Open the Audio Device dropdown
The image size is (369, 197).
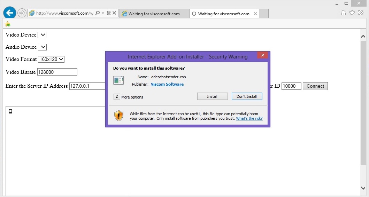click(42, 47)
